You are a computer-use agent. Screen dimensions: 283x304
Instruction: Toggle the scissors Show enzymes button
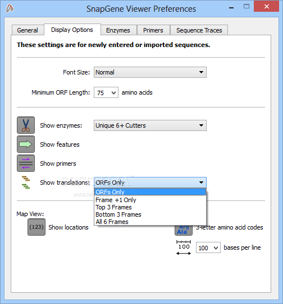26,125
